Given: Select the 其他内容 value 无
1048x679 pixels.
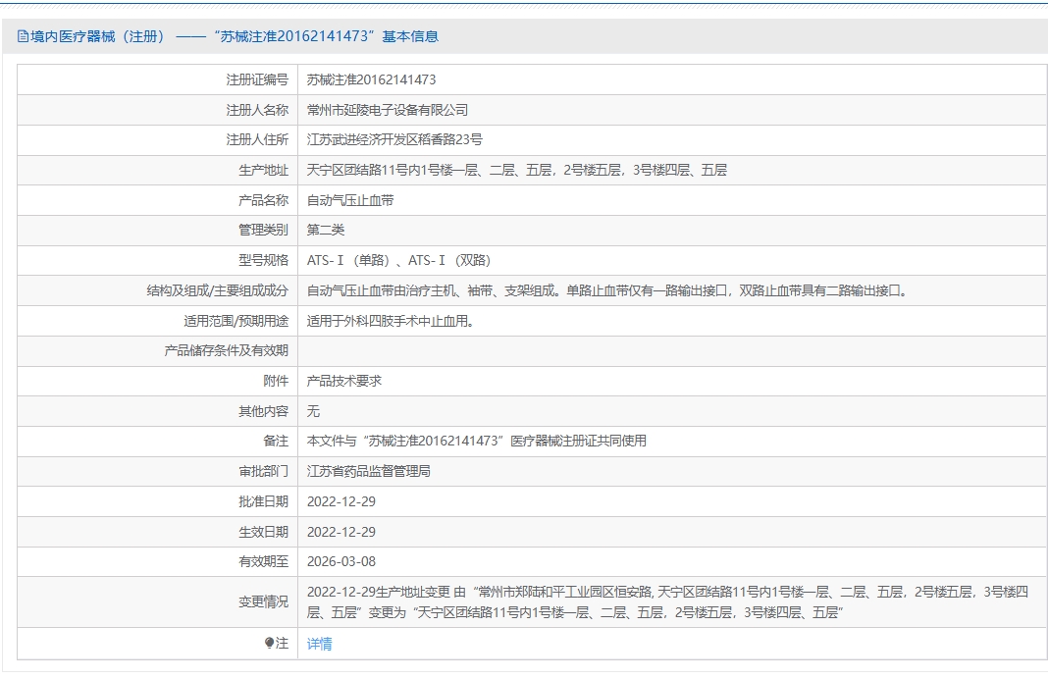Looking at the screenshot, I should pos(313,411).
